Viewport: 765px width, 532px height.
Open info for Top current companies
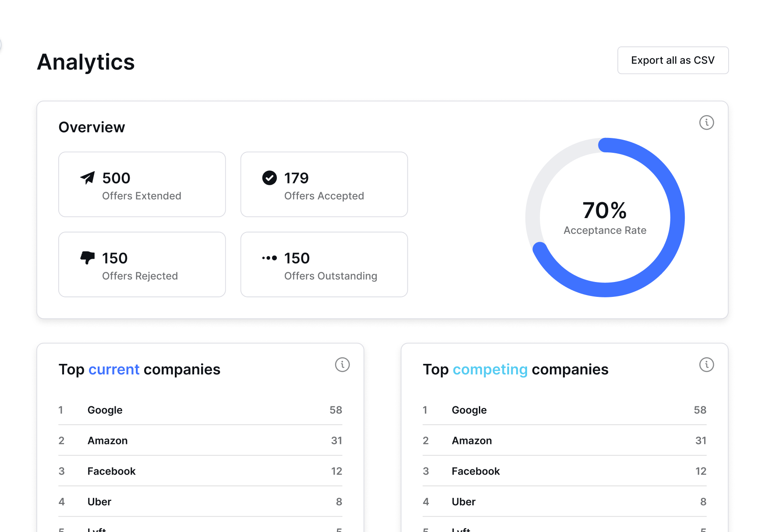pos(342,365)
